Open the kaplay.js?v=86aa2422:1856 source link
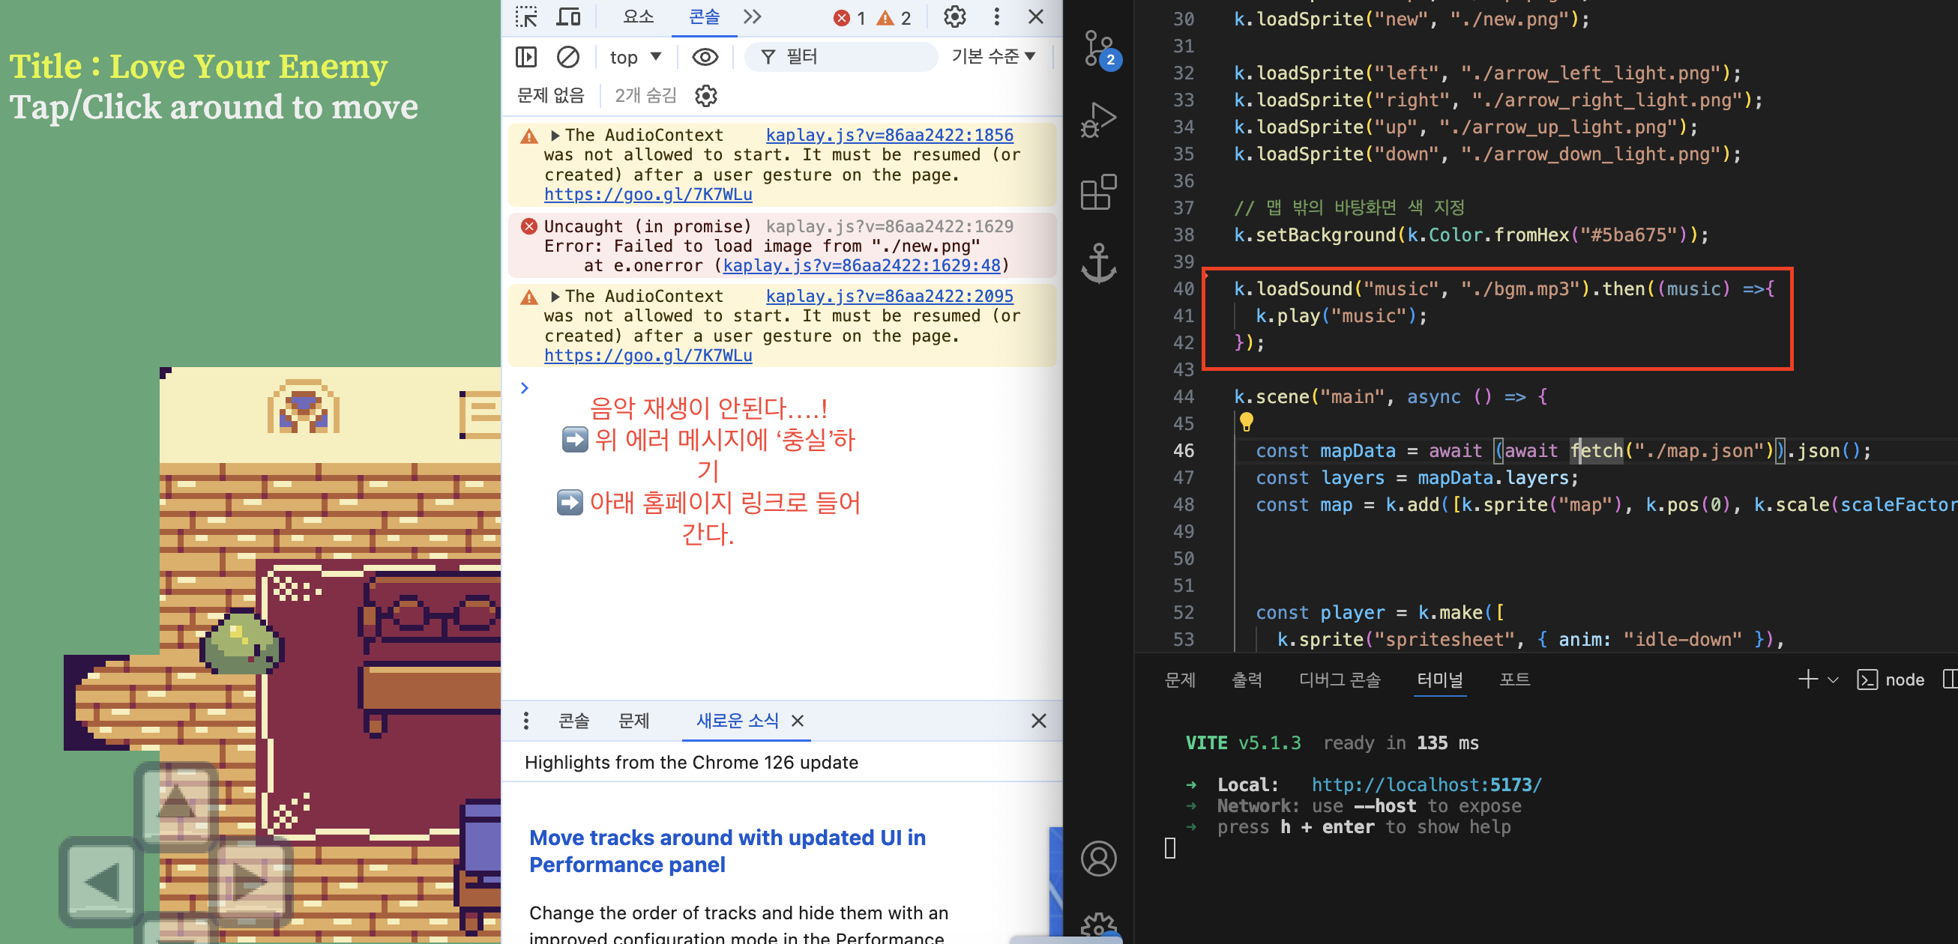This screenshot has height=944, width=1958. 889,135
